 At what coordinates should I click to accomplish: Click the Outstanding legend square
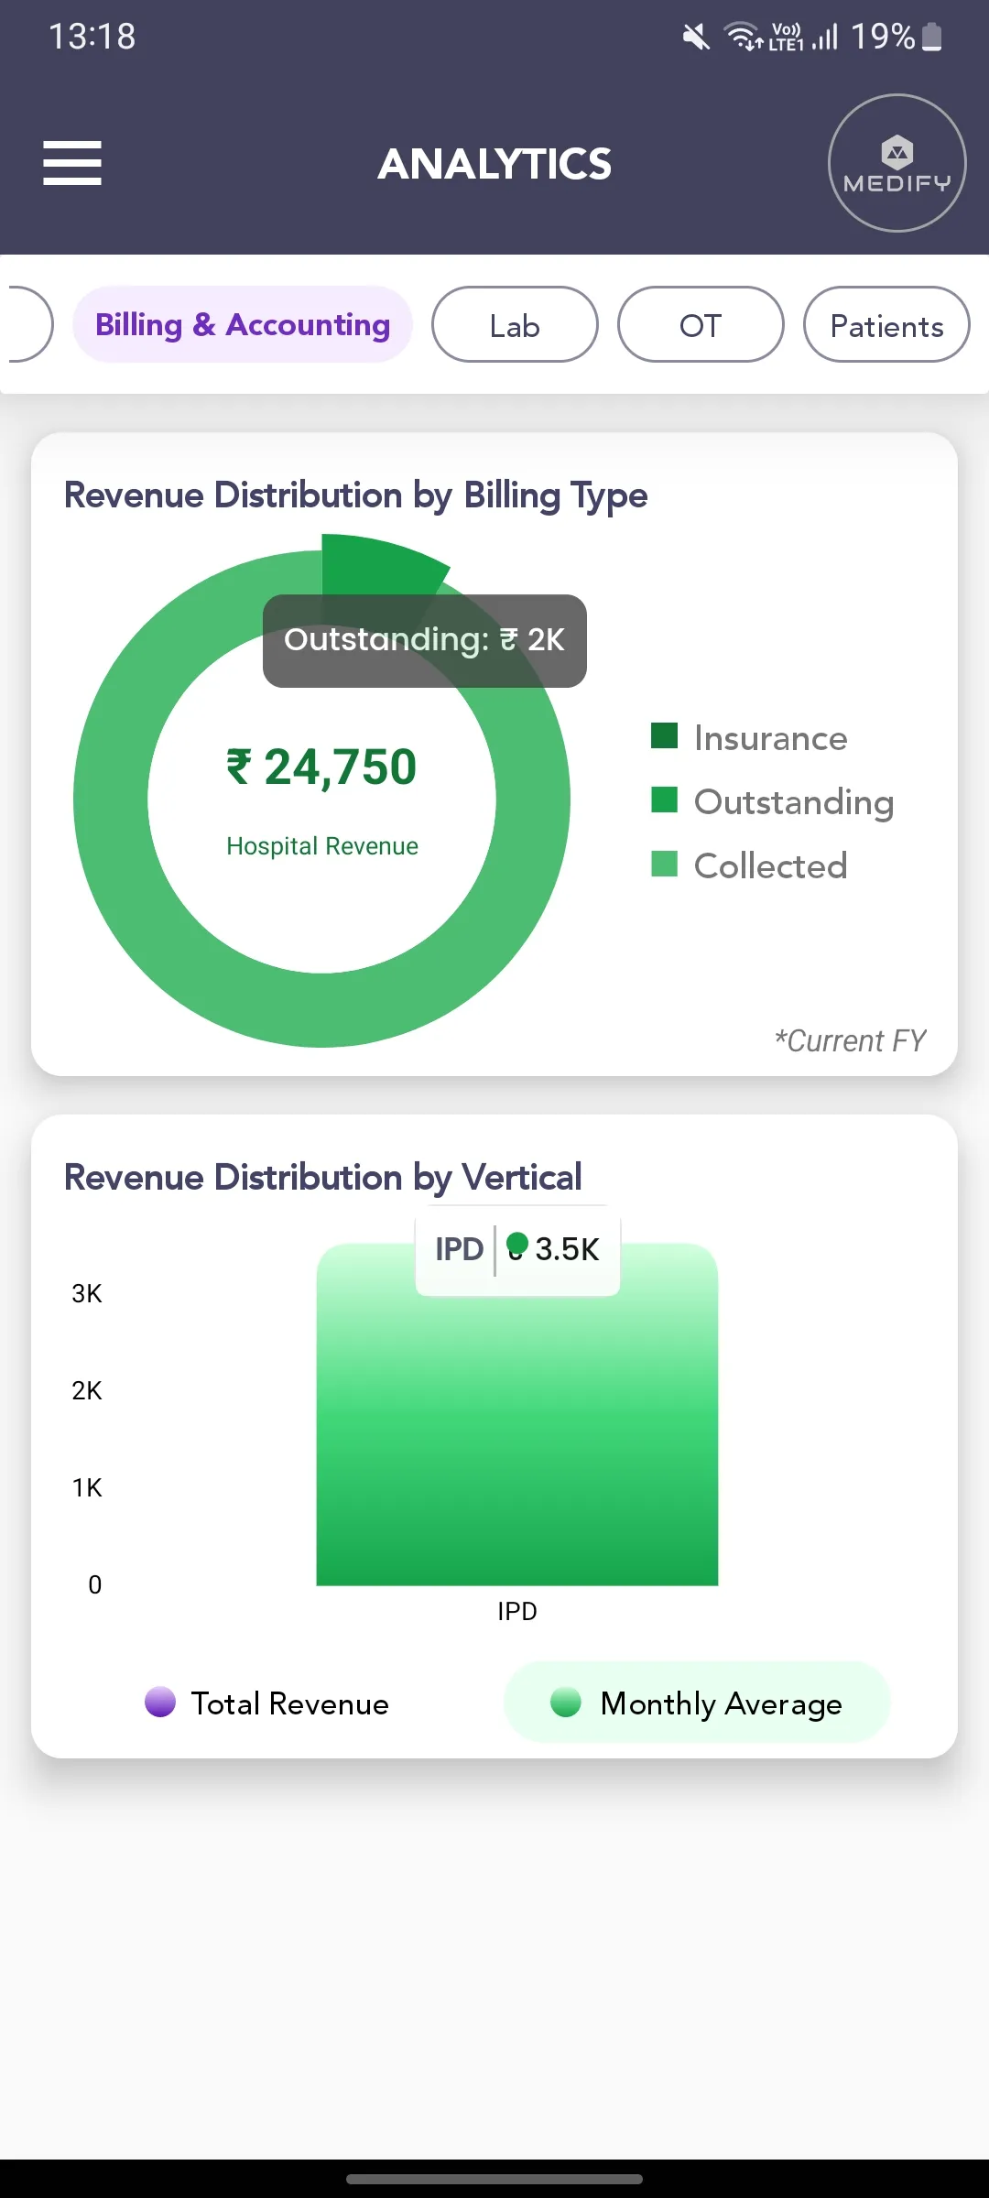pos(664,800)
